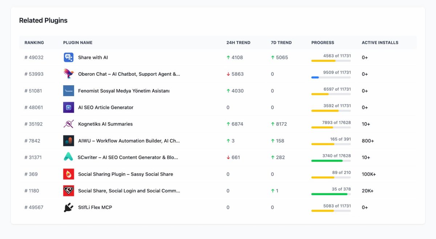Viewport: 436px width, 239px height.
Task: Click the 24H TREND column header
Action: tap(238, 42)
